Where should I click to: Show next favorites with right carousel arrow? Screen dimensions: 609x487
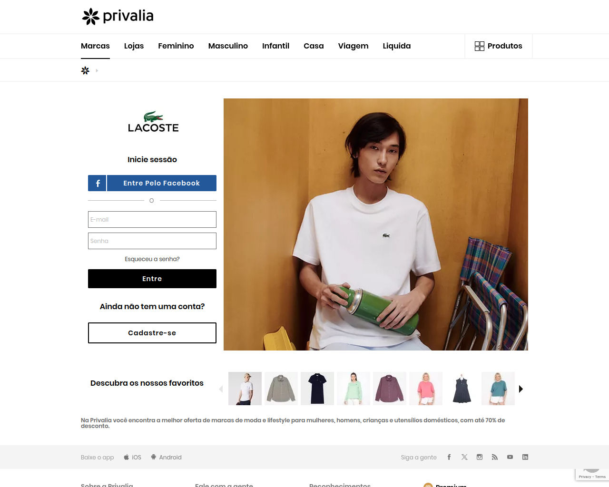tap(521, 389)
